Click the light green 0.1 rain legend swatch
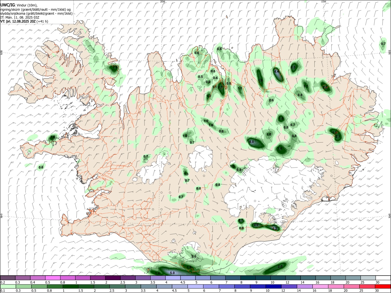 8,286
